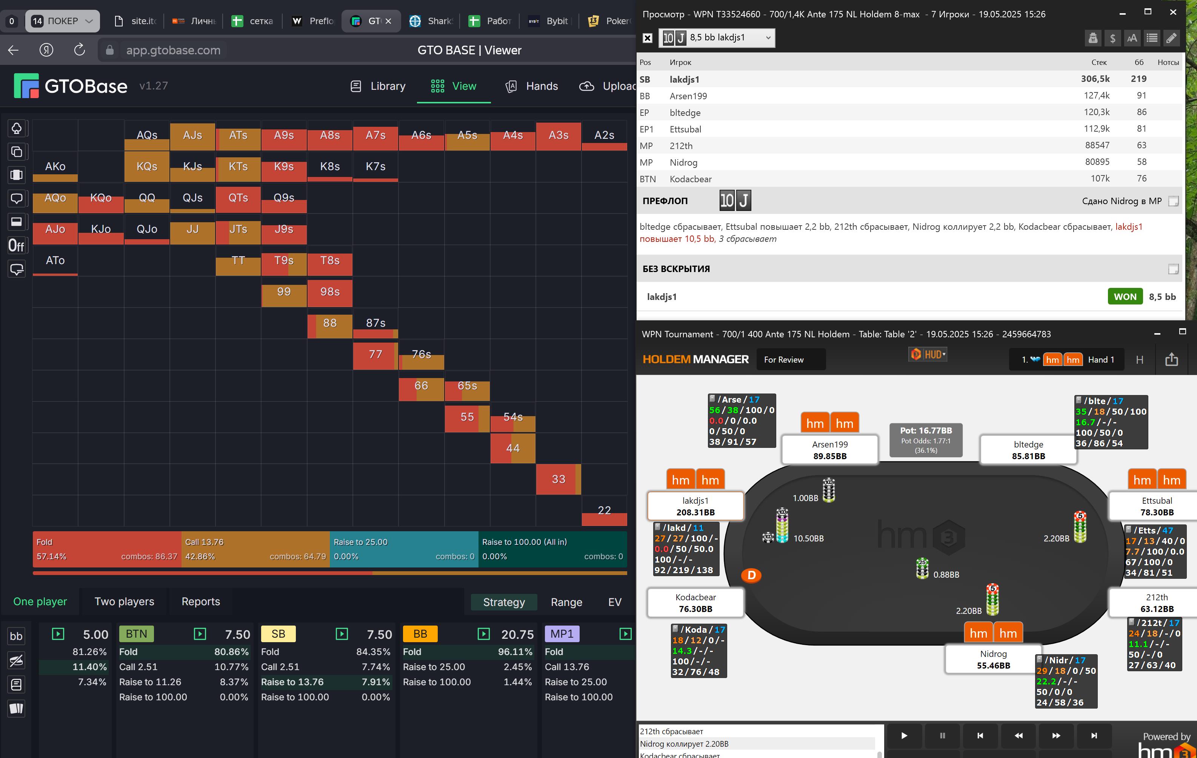Viewport: 1197px width, 758px height.
Task: Click the Fold 57.14% action bar
Action: point(107,549)
